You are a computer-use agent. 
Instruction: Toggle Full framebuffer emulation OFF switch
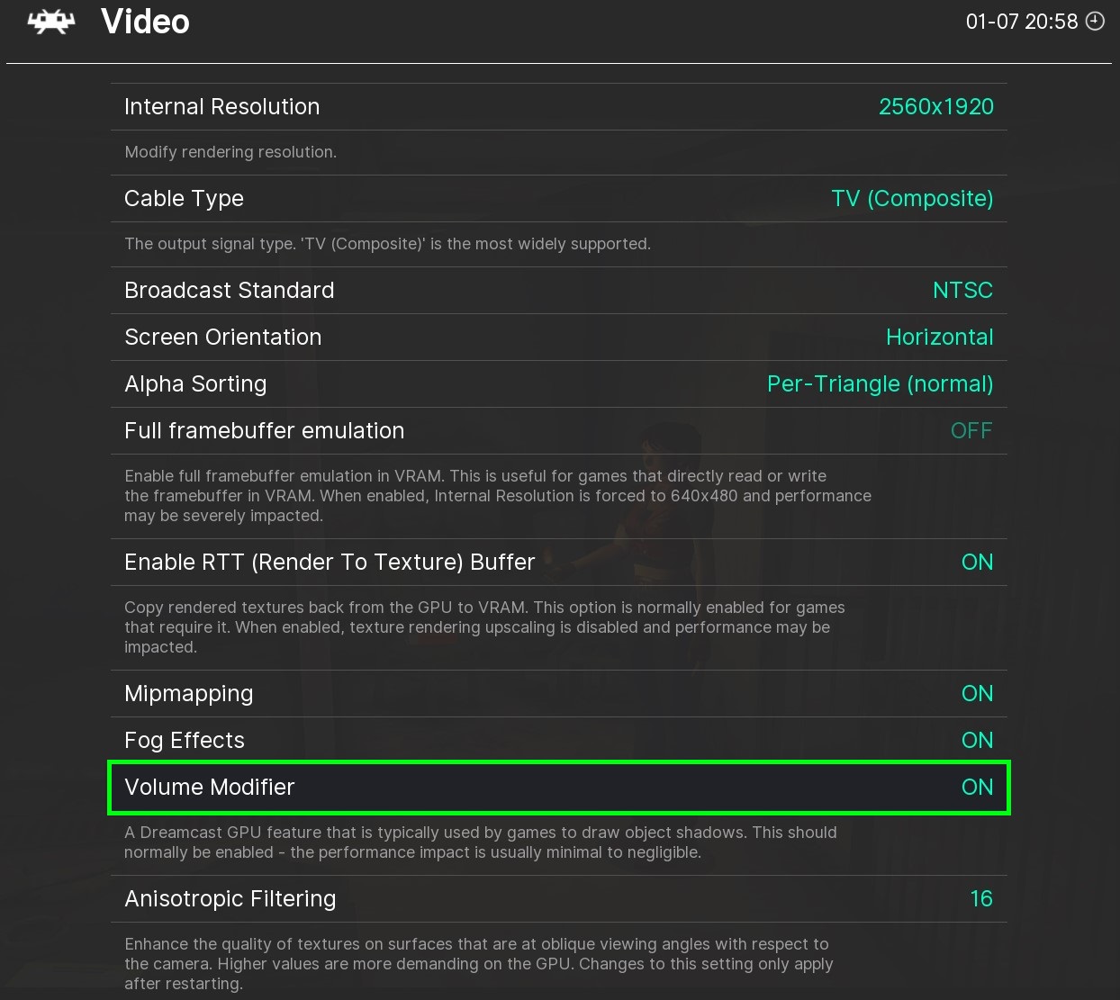[971, 431]
